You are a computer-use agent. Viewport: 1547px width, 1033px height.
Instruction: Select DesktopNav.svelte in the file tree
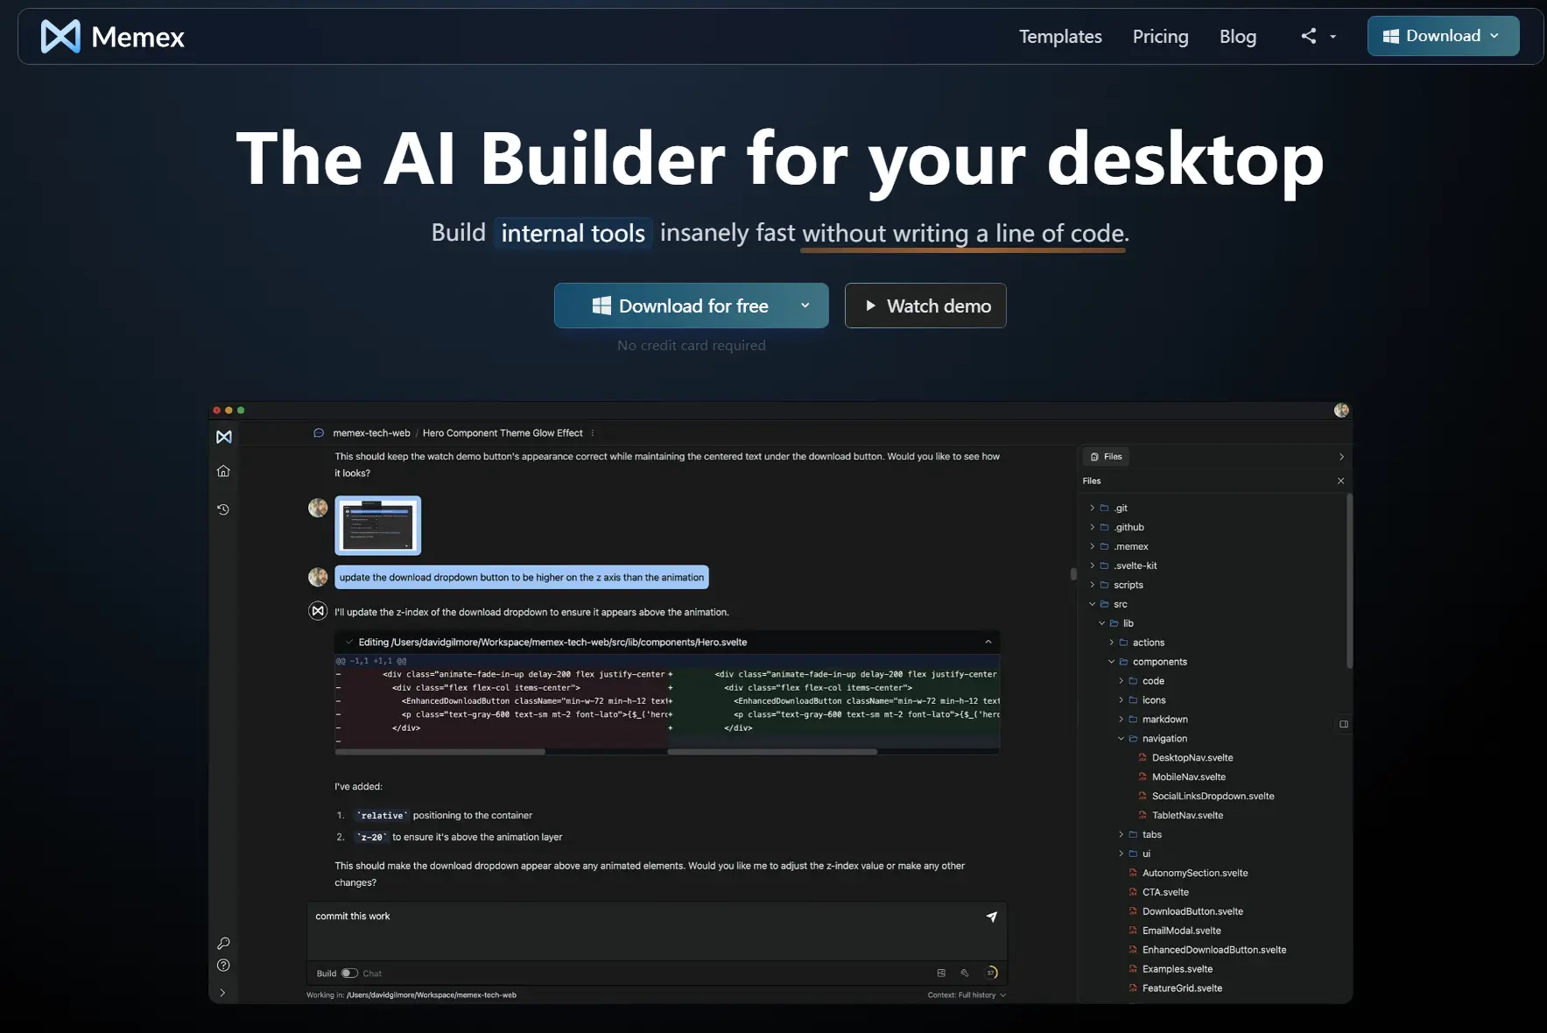coord(1192,758)
